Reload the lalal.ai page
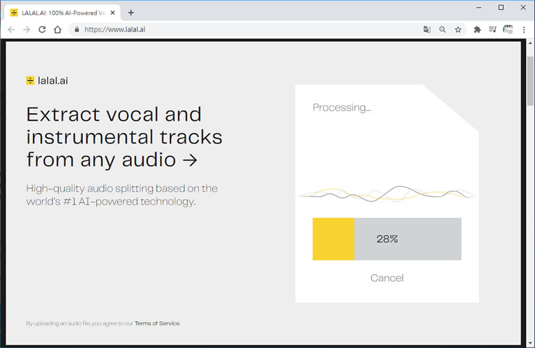The image size is (535, 348). tap(42, 30)
